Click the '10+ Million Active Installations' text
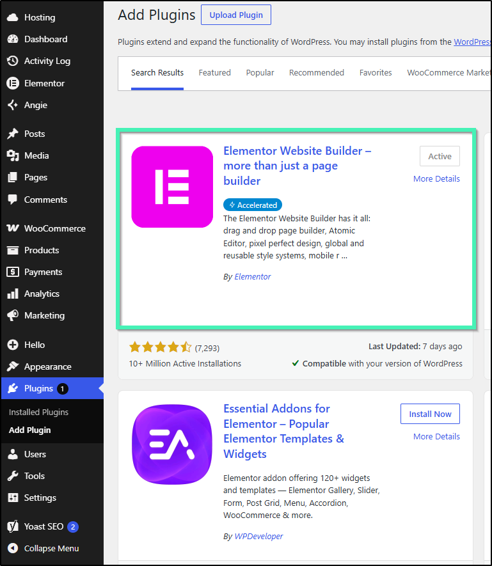492x566 pixels. click(185, 363)
